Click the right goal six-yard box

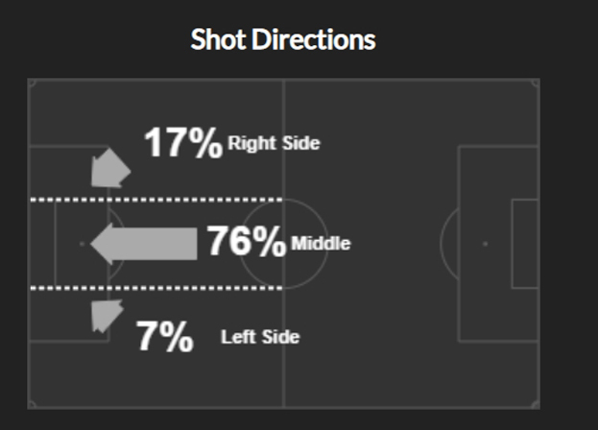click(x=524, y=244)
